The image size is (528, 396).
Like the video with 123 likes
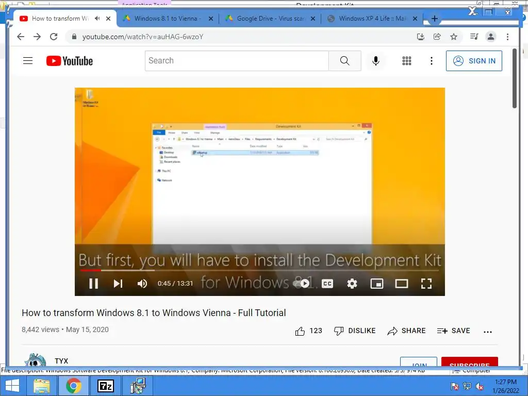coord(308,331)
